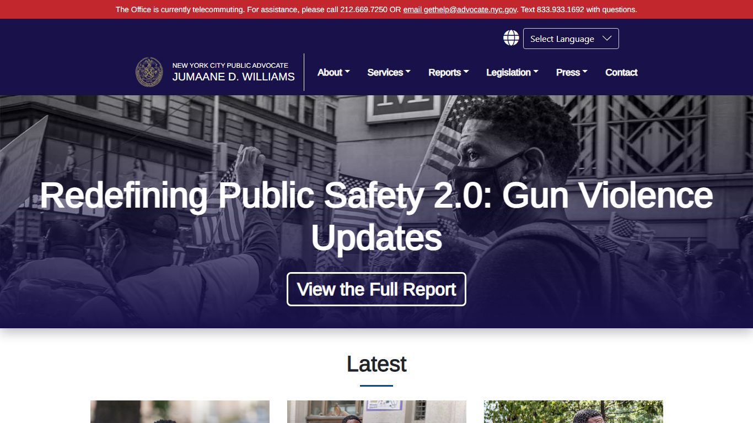Open the Select Language dropdown

(x=571, y=39)
